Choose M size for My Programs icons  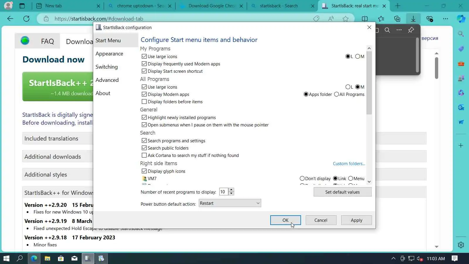tap(358, 56)
